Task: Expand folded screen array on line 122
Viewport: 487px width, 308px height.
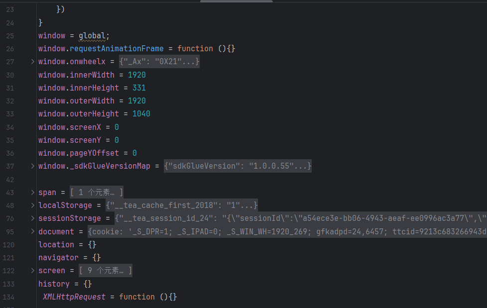Action: [32, 270]
